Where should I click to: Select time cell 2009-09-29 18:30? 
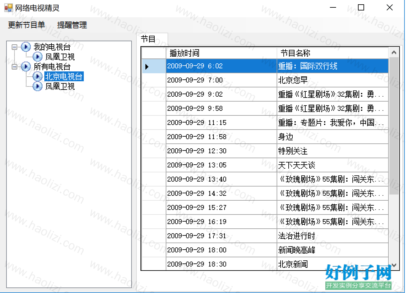click(221, 264)
